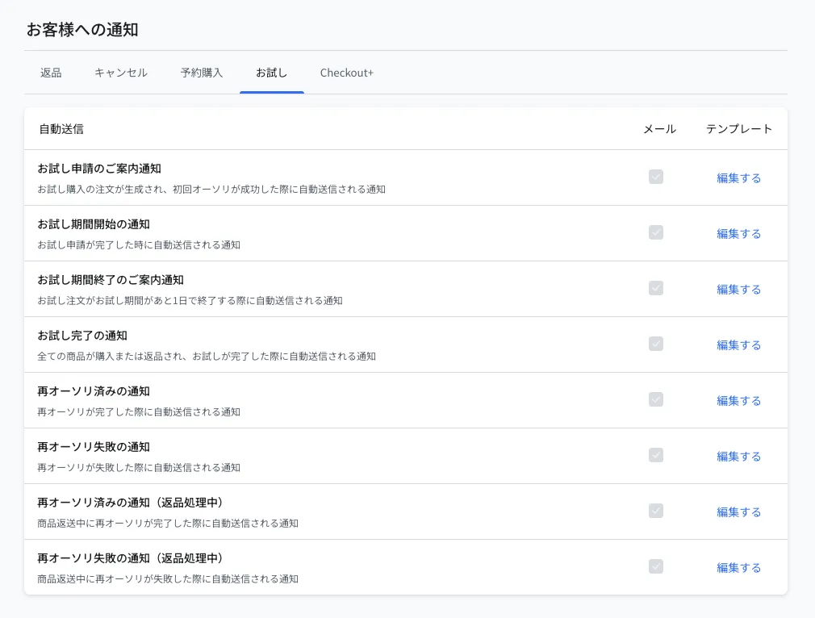This screenshot has height=618, width=815.
Task: Click the お試し期間開始の通知 title
Action: (94, 224)
